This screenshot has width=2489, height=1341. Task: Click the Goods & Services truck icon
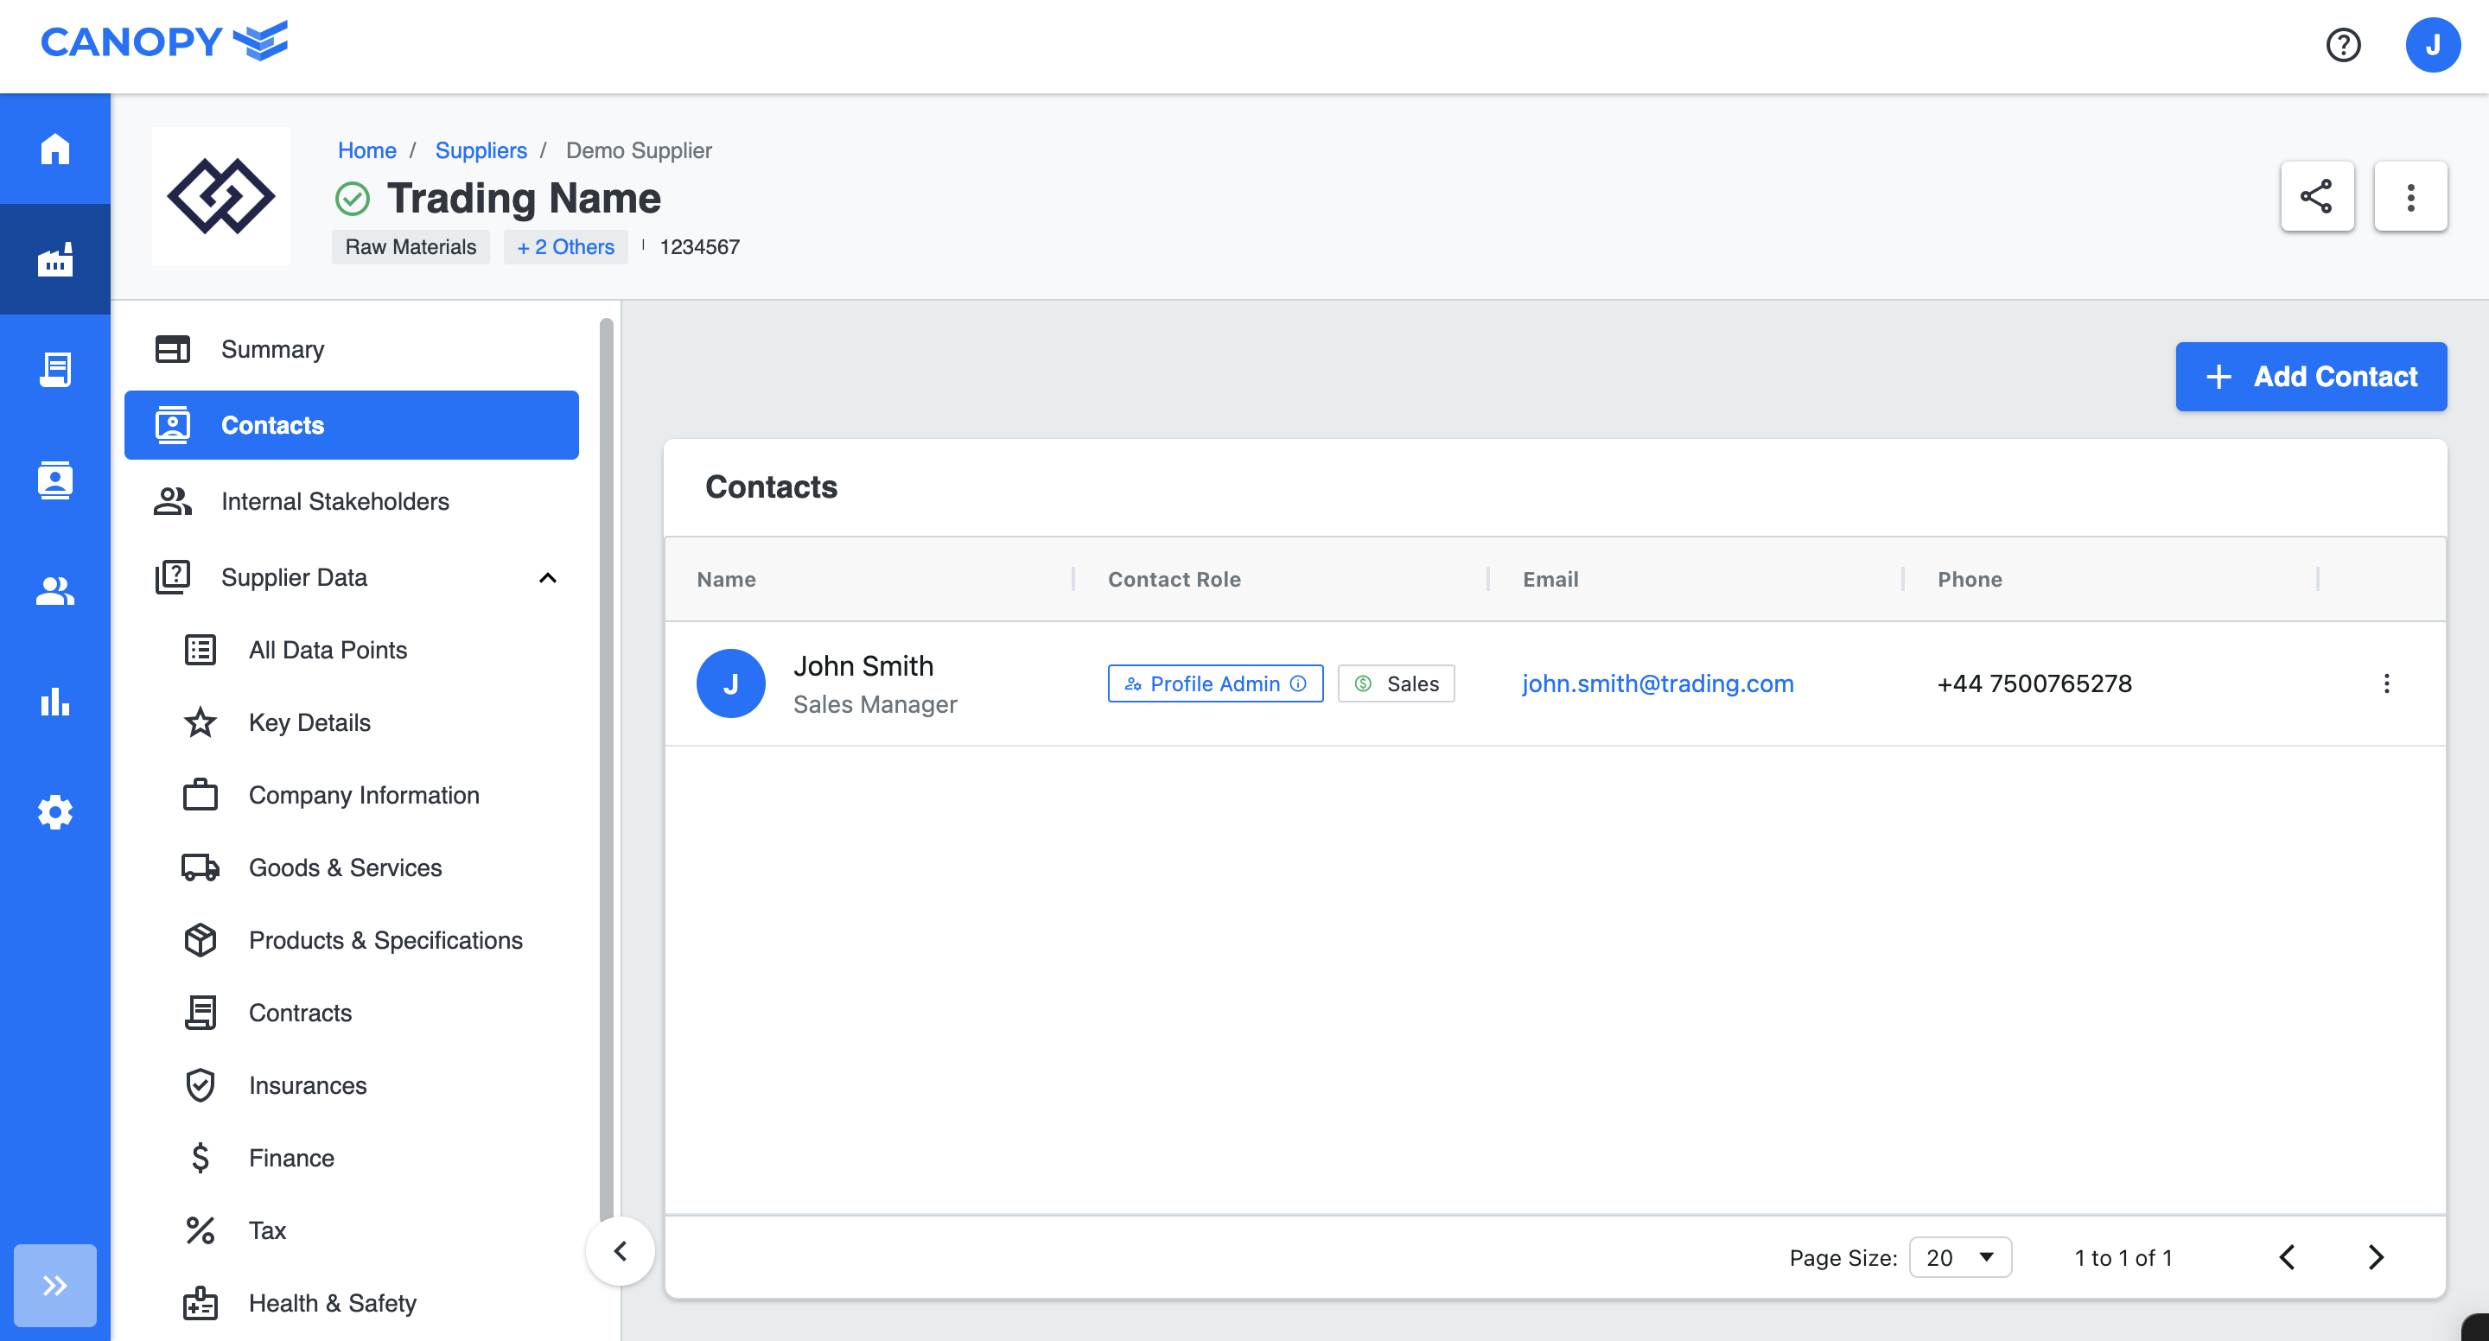(200, 867)
